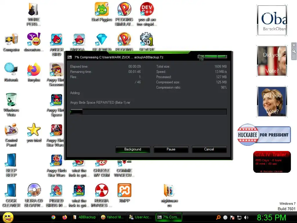Switch to ABBlackup taskbar window

[84, 217]
